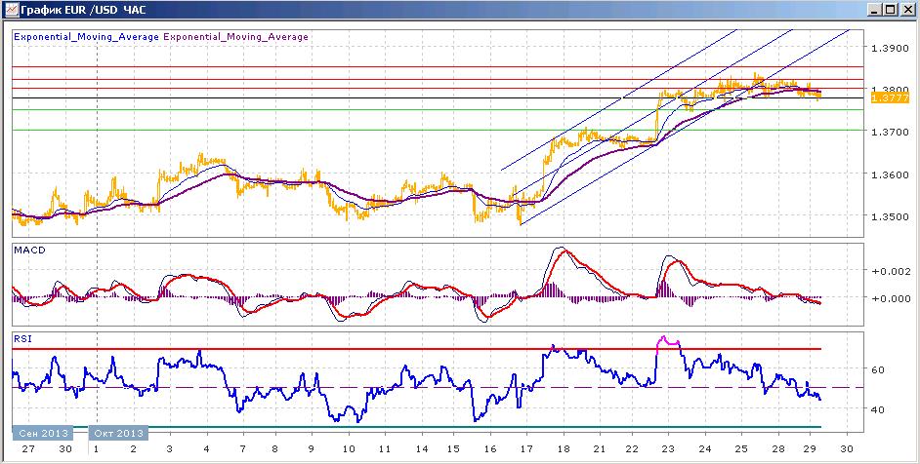Click the RSI axis value 40
Screen dimensions: 920x464
(879, 409)
